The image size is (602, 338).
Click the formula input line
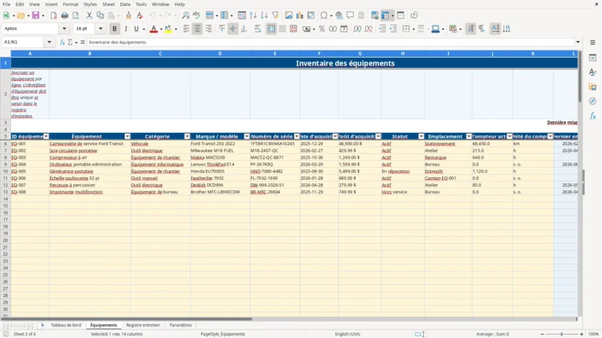tap(330, 42)
